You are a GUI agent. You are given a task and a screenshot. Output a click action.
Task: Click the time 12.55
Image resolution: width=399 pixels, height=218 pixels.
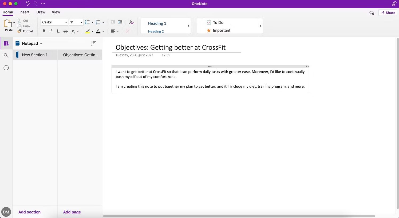(x=166, y=55)
